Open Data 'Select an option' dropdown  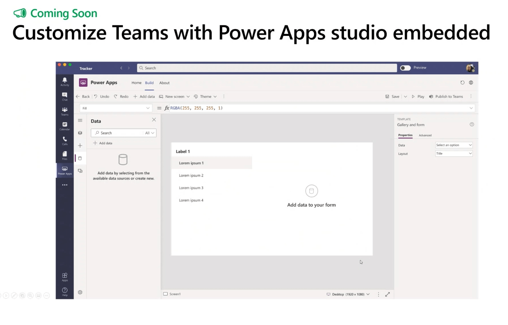[454, 145]
